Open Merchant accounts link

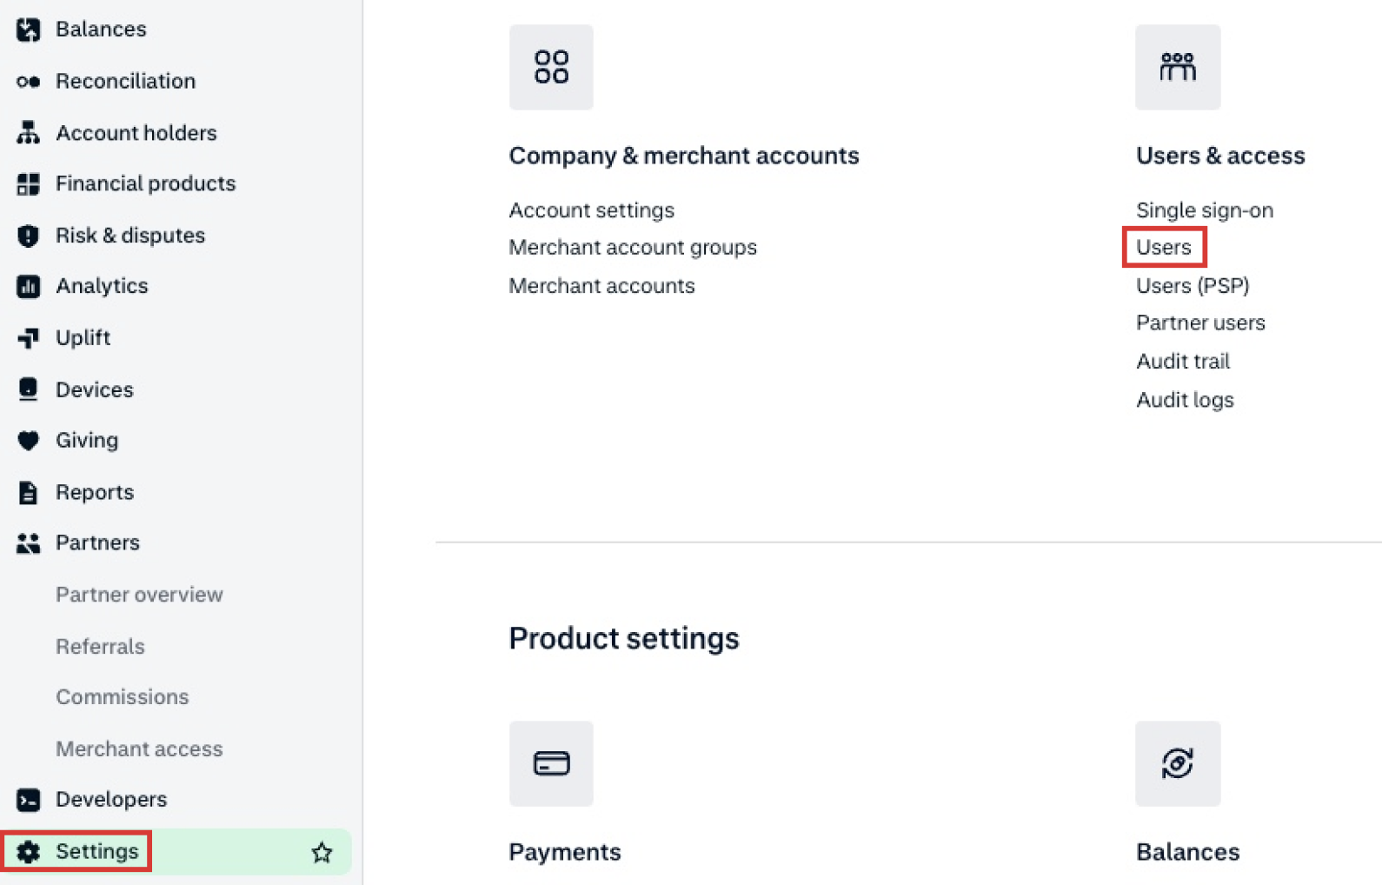[x=601, y=286]
